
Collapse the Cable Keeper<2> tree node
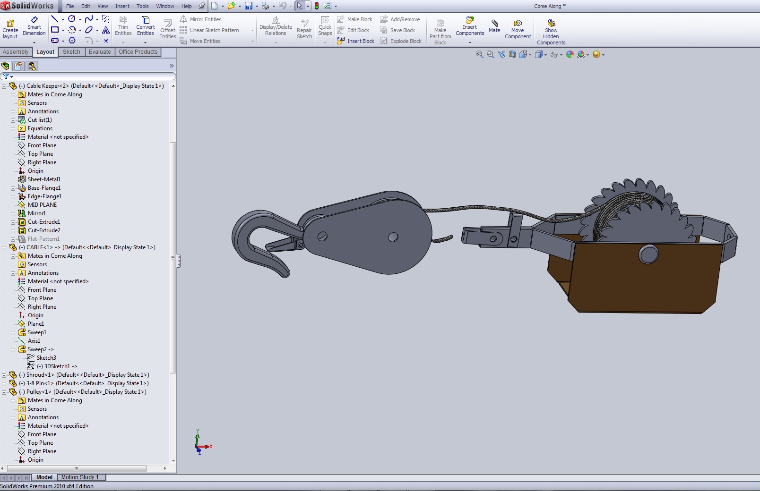[4, 86]
